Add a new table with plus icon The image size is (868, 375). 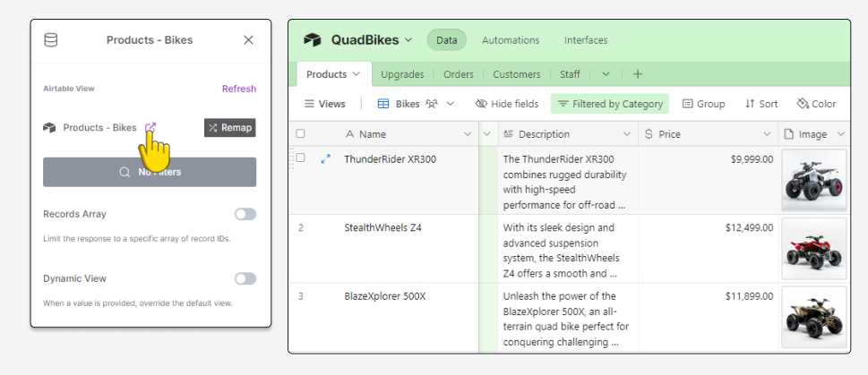pos(638,74)
